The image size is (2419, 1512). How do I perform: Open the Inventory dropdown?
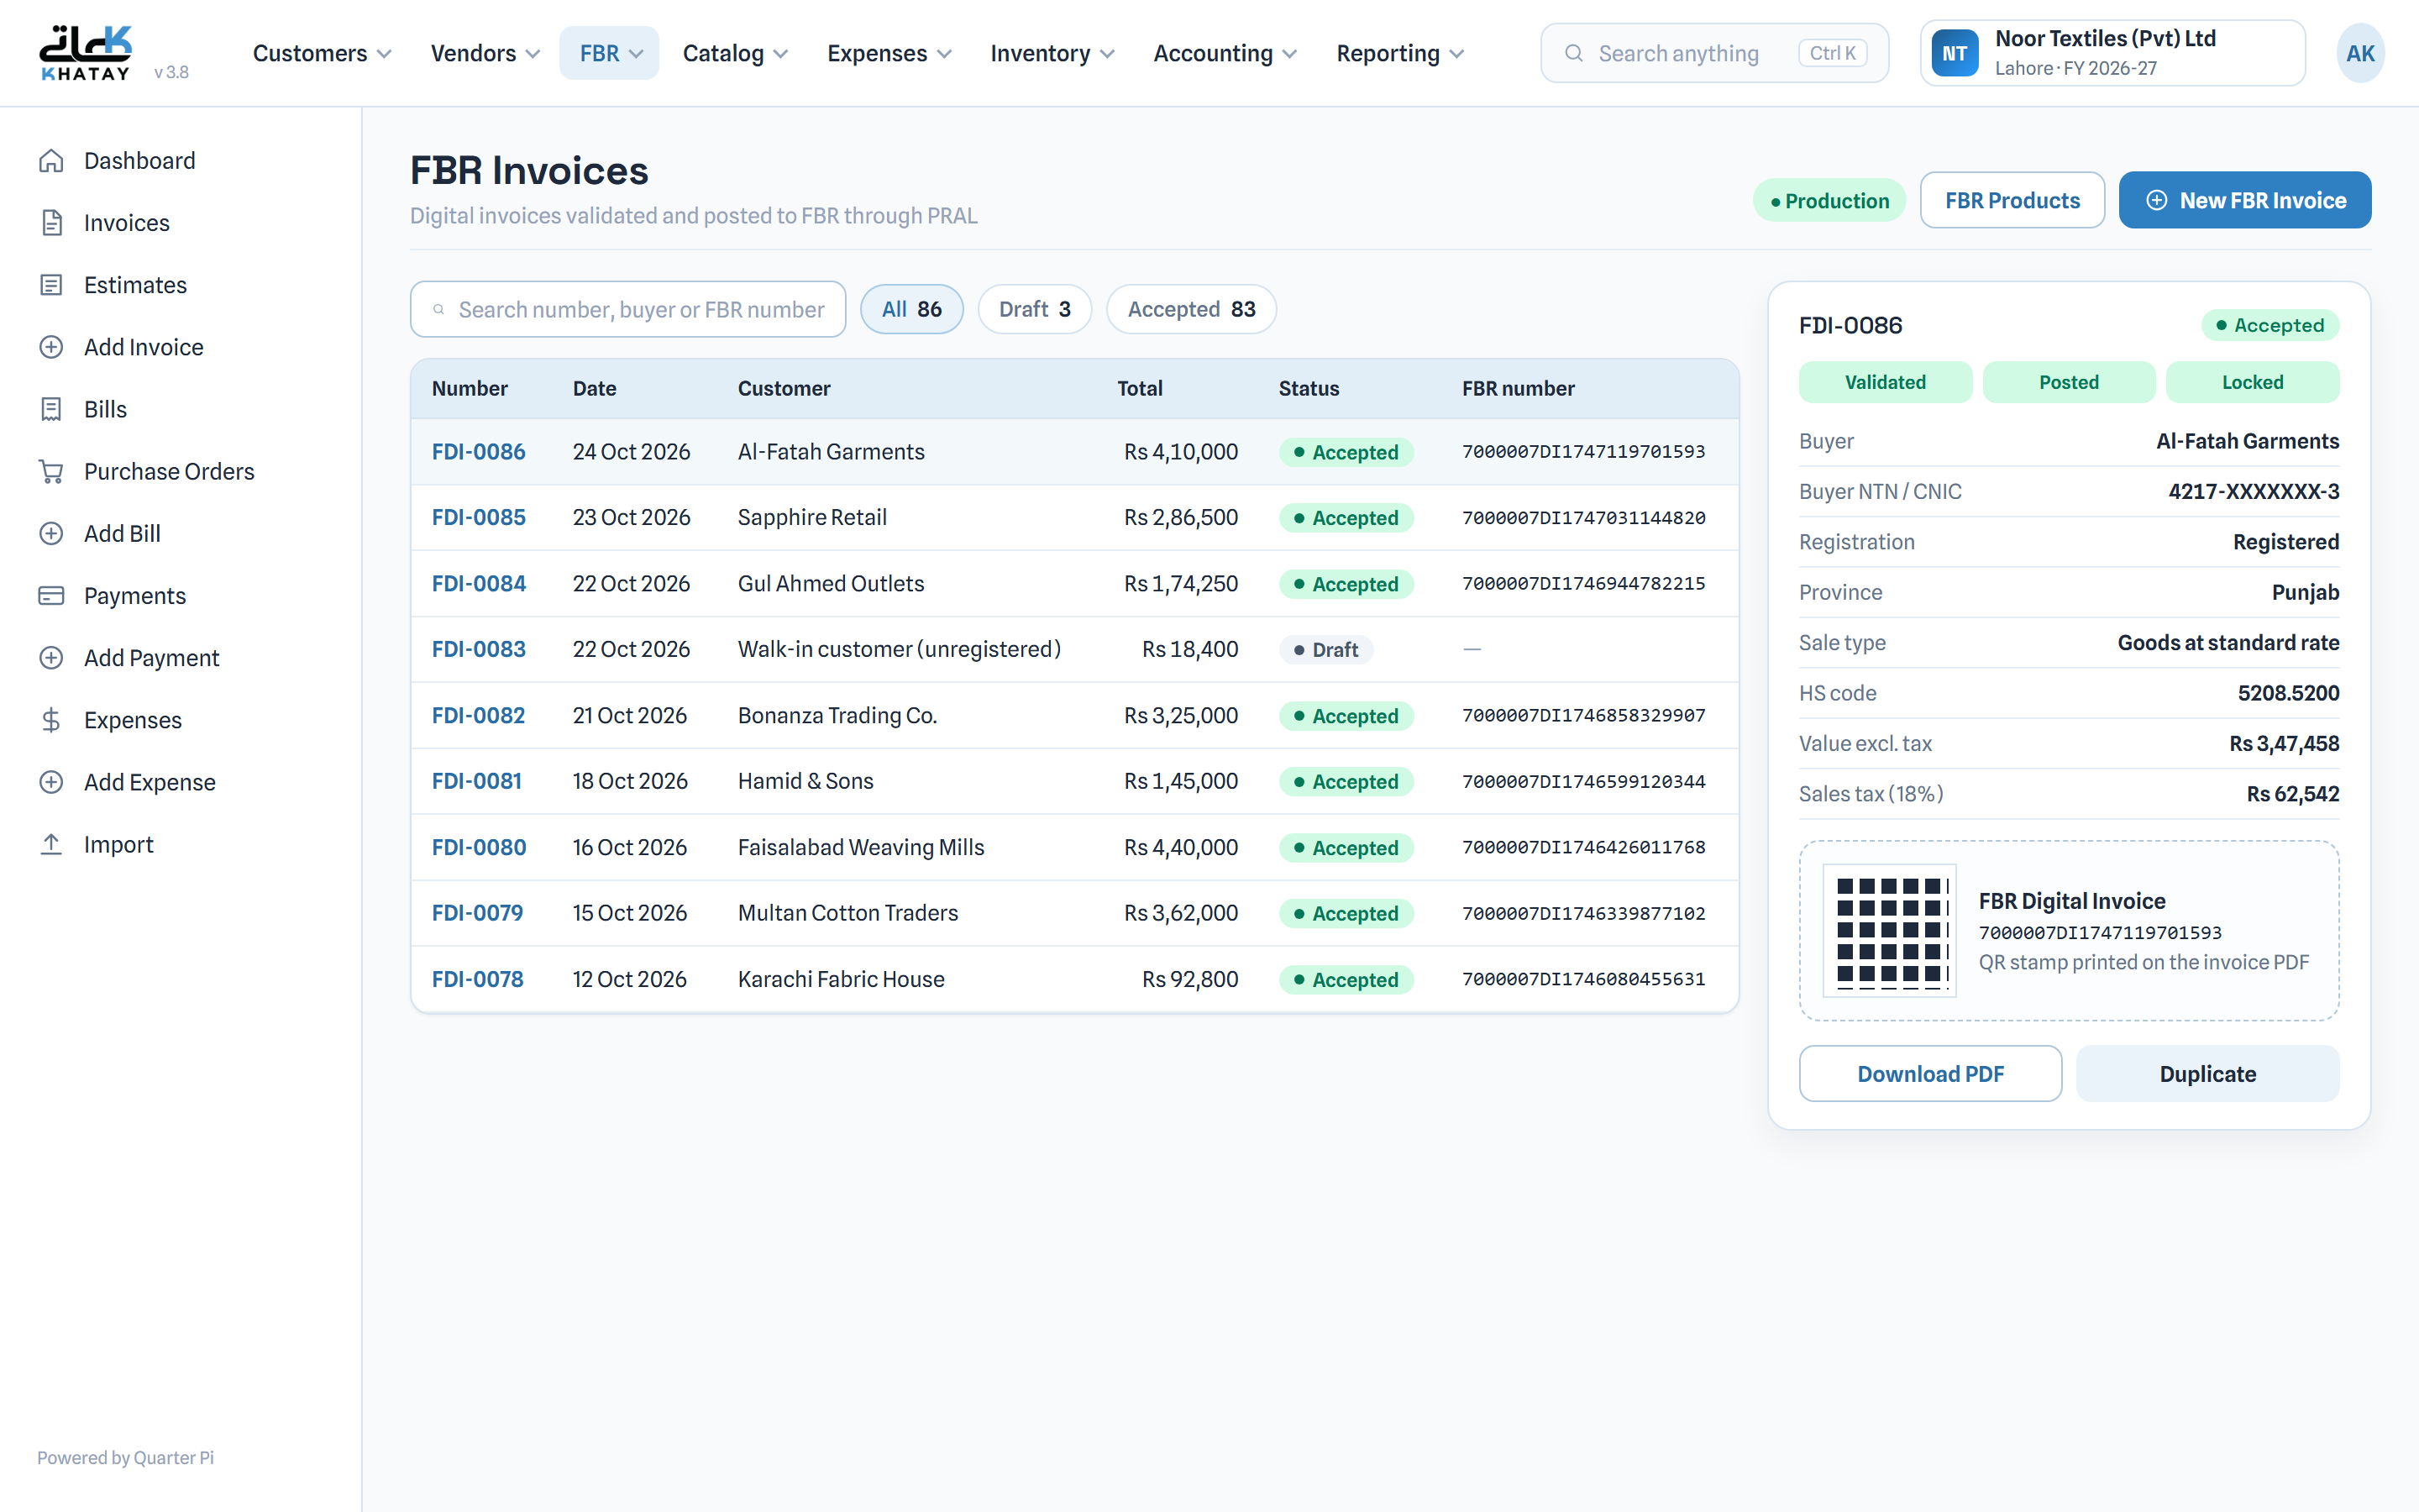click(1052, 53)
